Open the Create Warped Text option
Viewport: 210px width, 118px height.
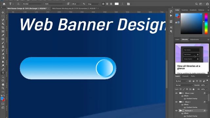pyautogui.click(x=122, y=4)
